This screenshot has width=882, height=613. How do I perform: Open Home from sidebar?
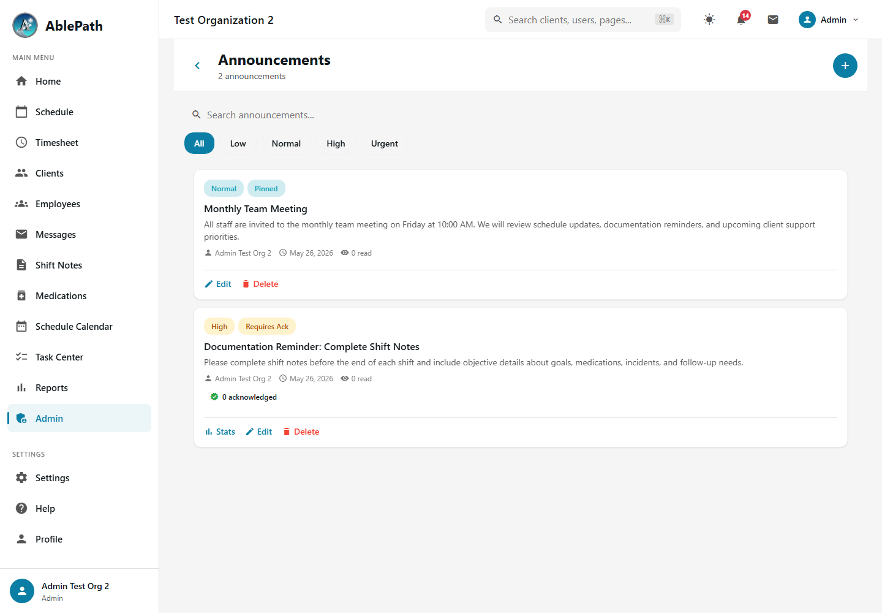click(x=79, y=82)
